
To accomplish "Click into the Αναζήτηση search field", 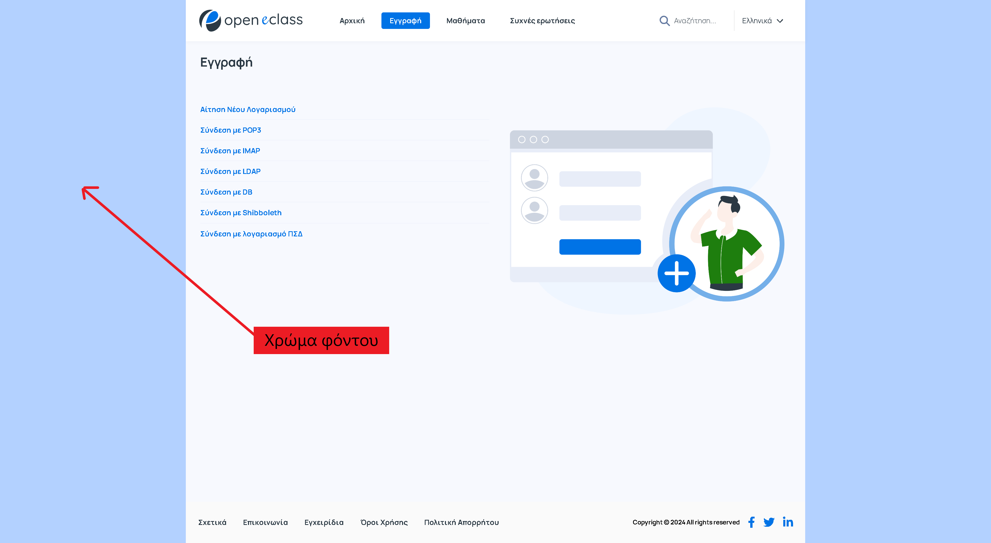I will pyautogui.click(x=695, y=21).
